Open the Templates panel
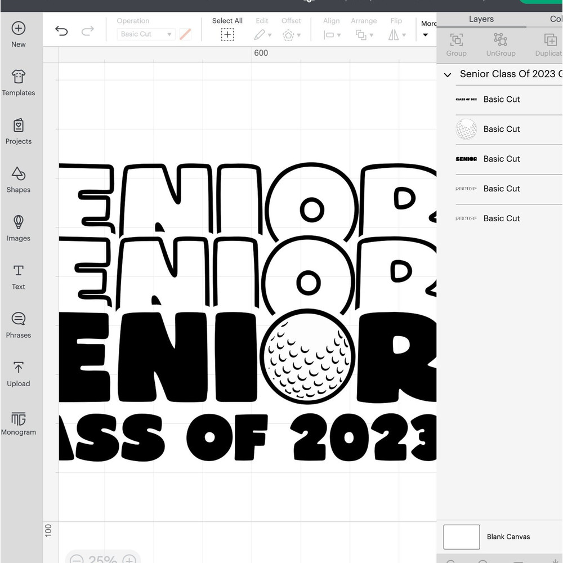This screenshot has width=563, height=563. coord(19,77)
